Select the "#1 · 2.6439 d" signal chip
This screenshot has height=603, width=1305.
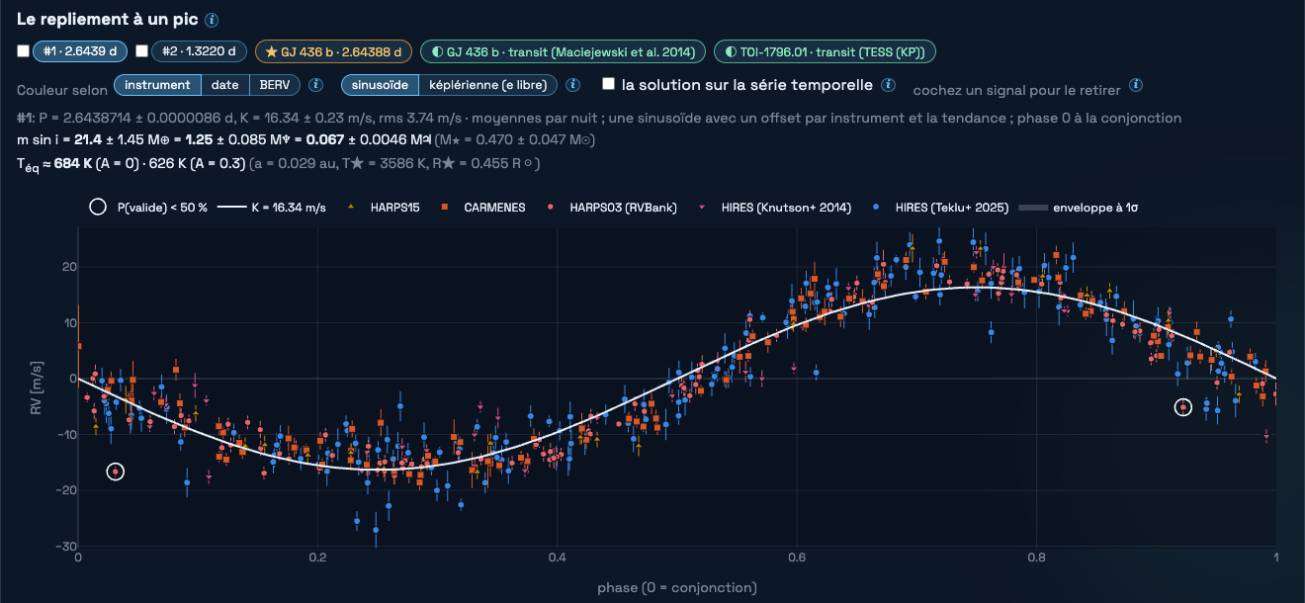click(80, 51)
